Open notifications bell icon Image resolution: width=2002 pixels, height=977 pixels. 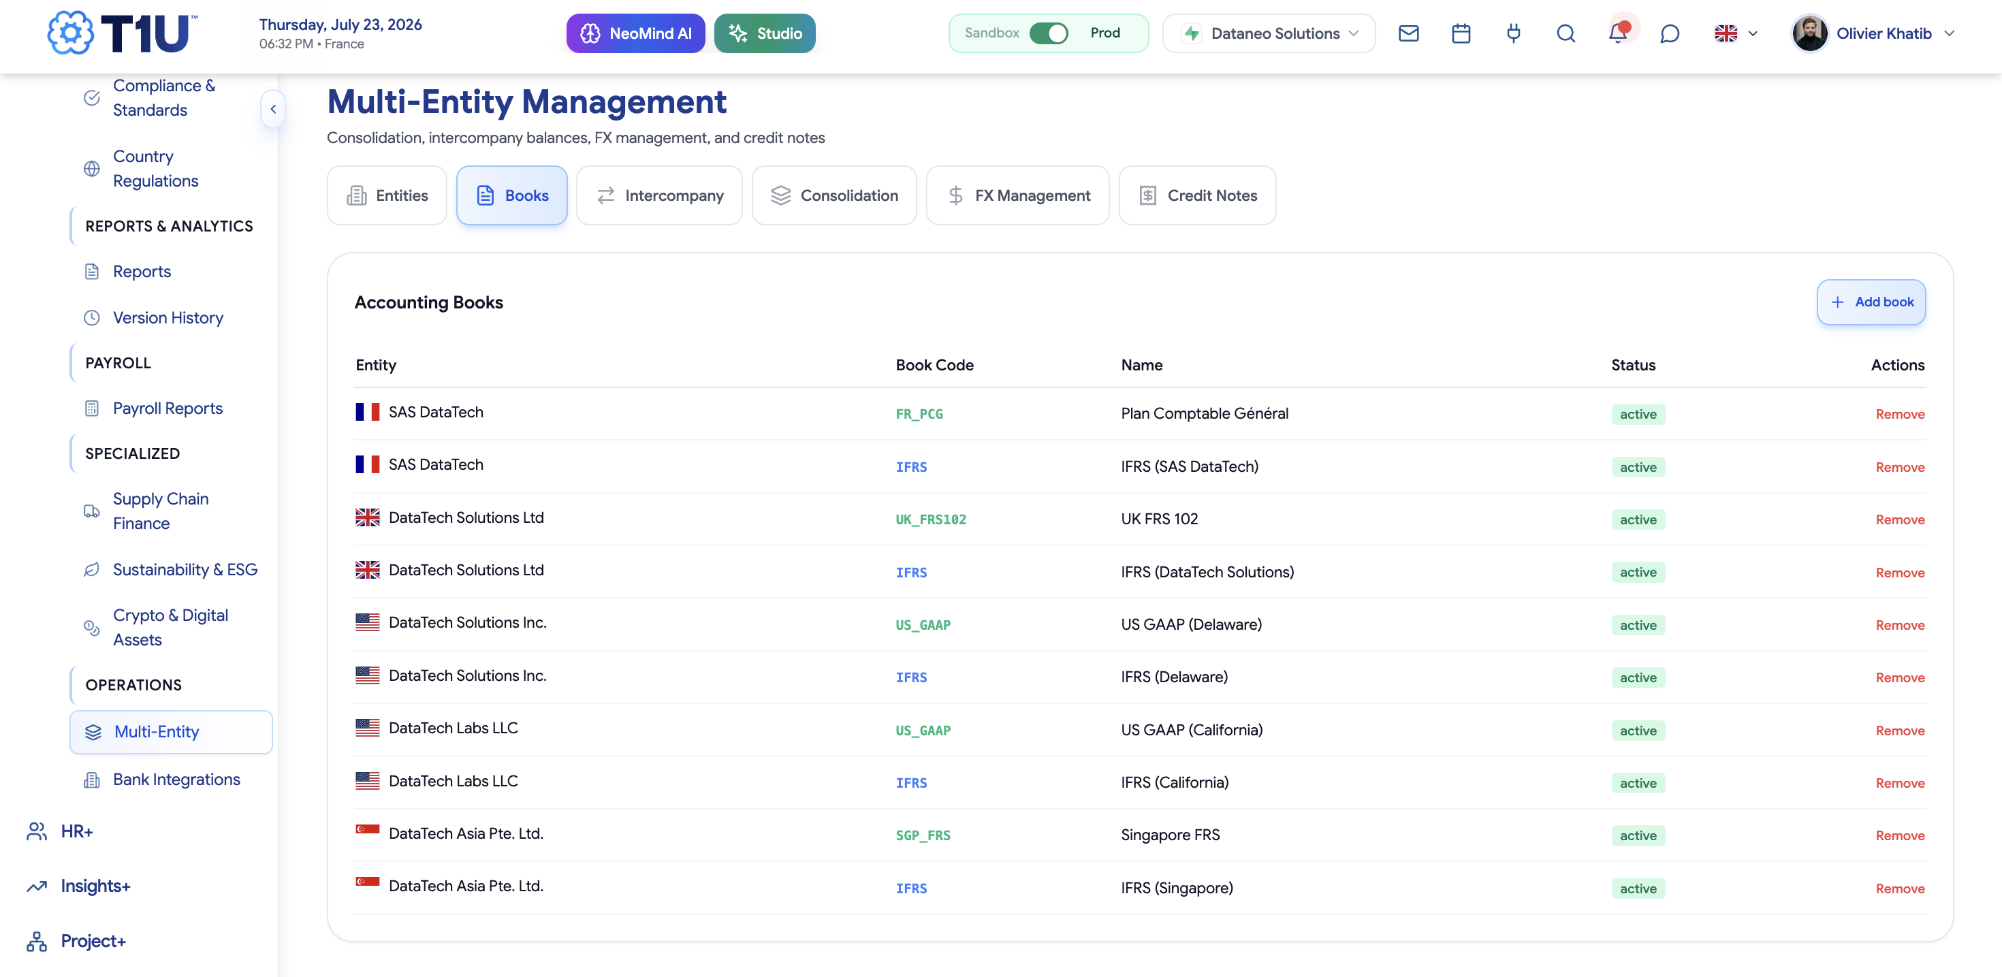click(1617, 33)
